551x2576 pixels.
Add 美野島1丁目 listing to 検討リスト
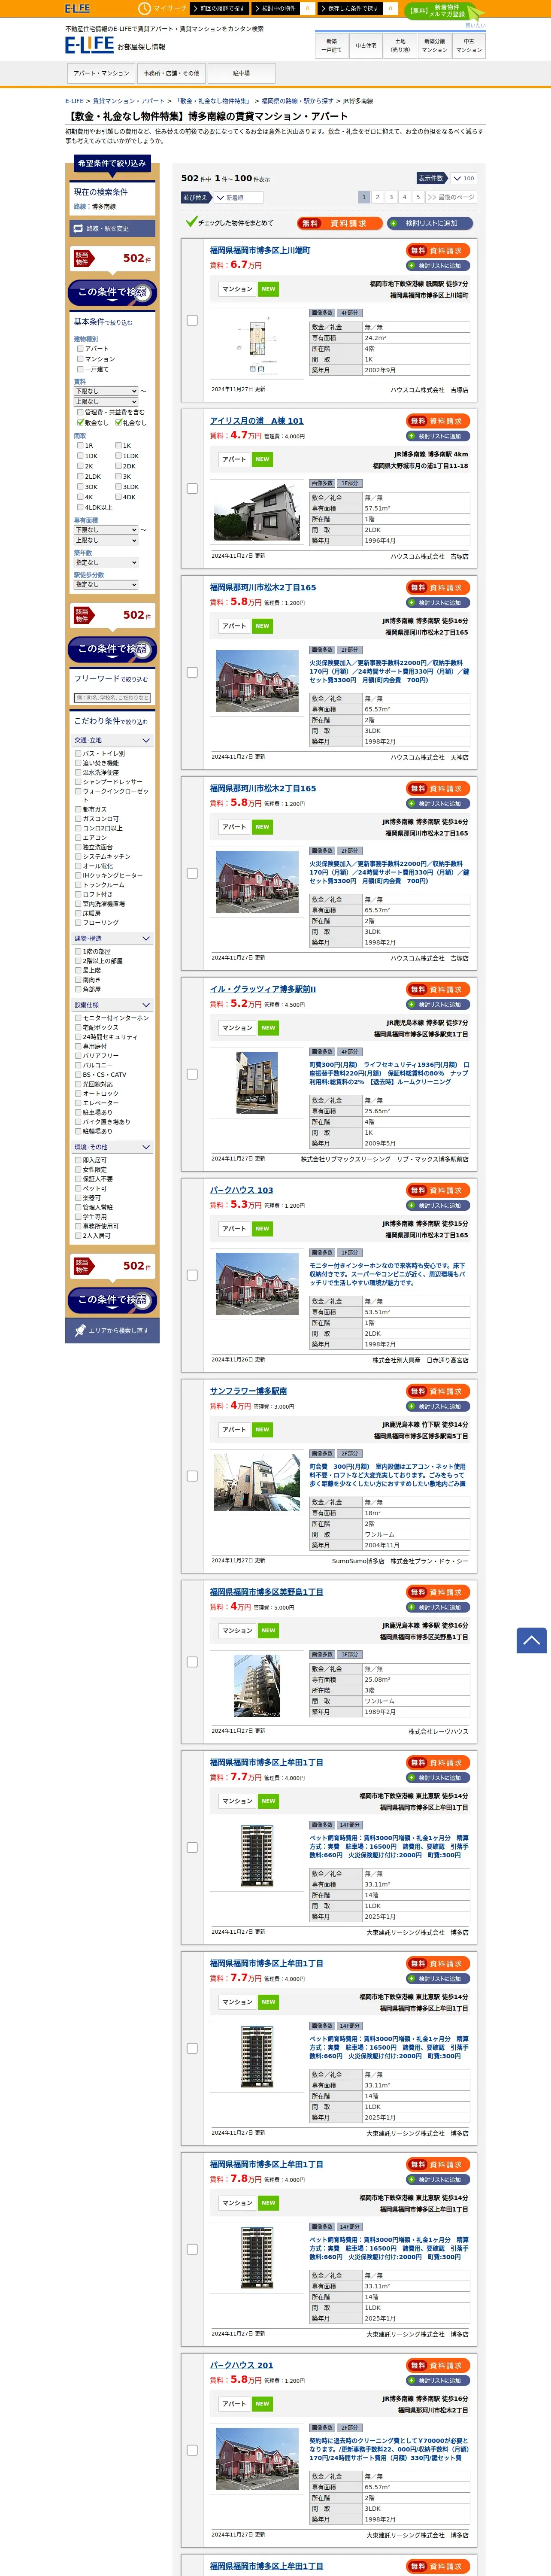(439, 1607)
